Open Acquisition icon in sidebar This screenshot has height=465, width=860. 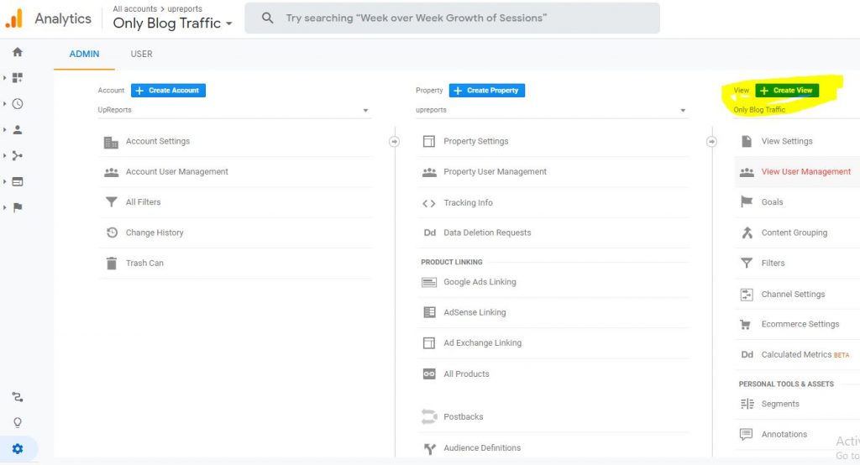point(18,156)
